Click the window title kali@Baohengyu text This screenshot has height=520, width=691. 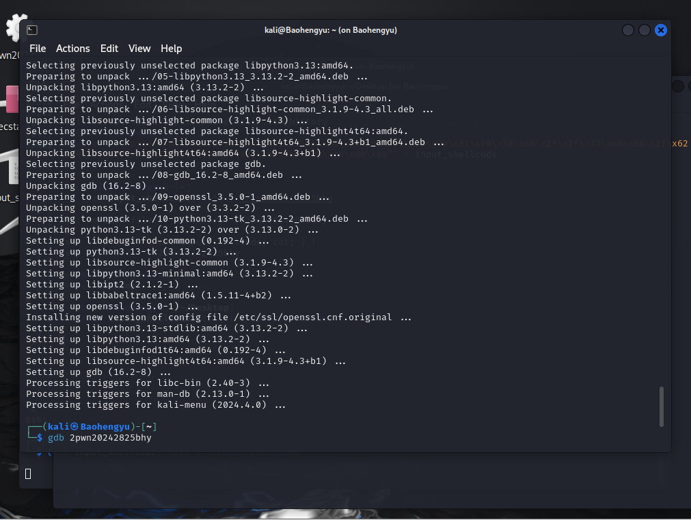click(x=331, y=30)
